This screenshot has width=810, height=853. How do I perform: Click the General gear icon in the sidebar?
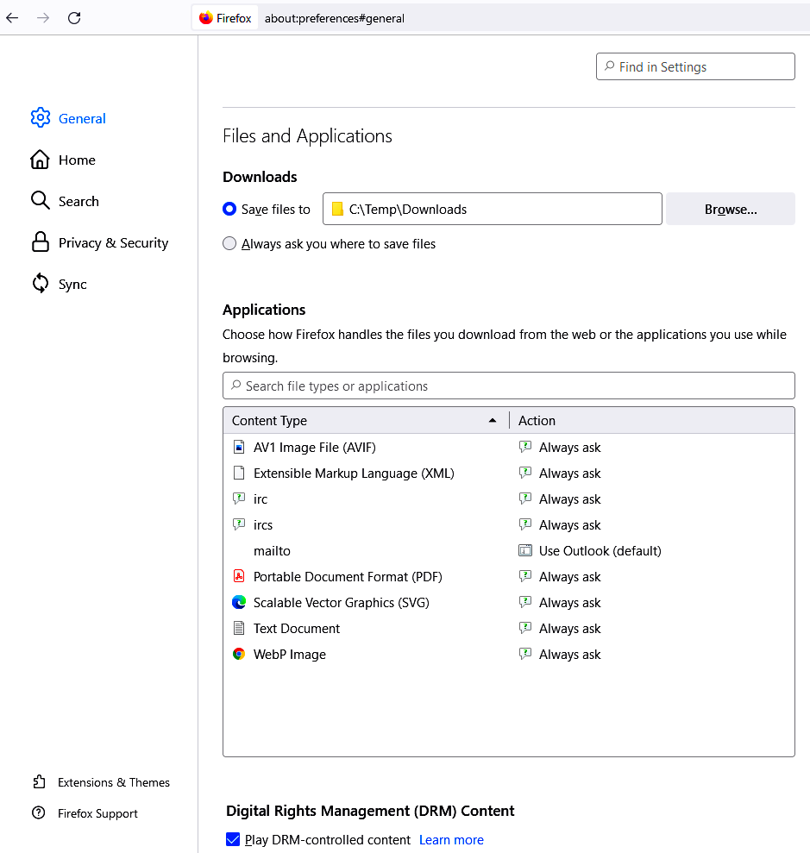tap(41, 117)
